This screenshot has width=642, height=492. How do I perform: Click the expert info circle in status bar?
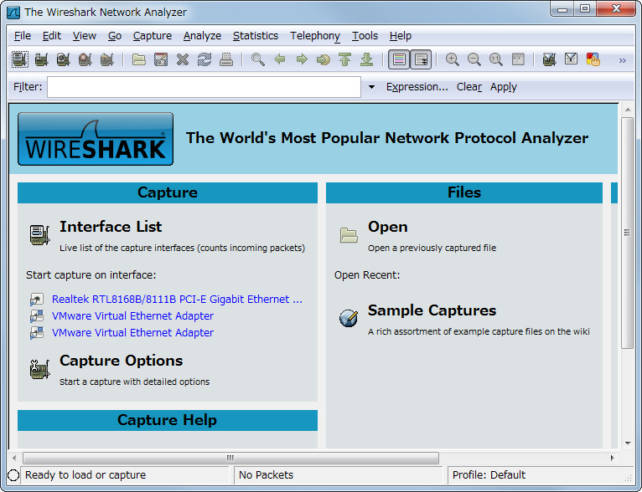point(13,475)
